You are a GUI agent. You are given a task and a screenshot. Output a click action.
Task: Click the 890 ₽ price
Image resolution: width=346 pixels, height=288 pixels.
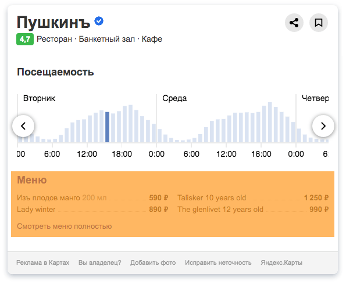point(159,210)
